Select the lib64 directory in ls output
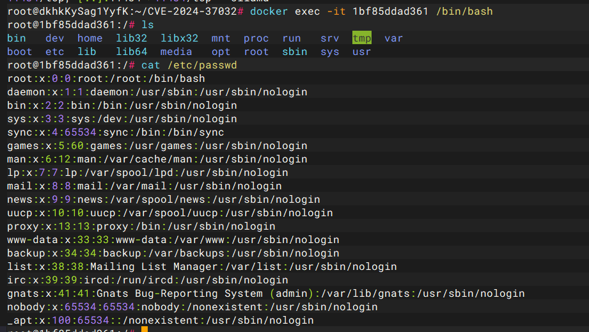 [x=131, y=52]
